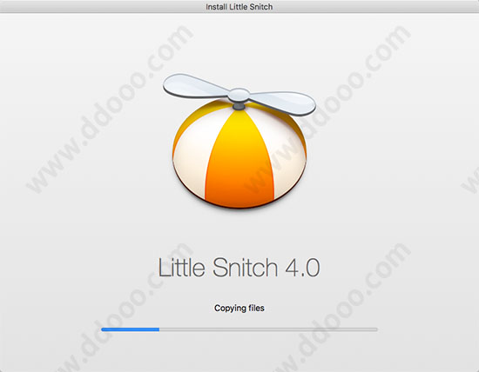479x372 pixels.
Task: Click the installation progress bar
Action: 239,329
